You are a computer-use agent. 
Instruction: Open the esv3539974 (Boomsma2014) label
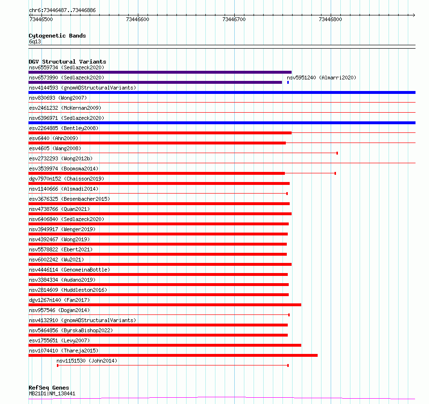click(64, 169)
